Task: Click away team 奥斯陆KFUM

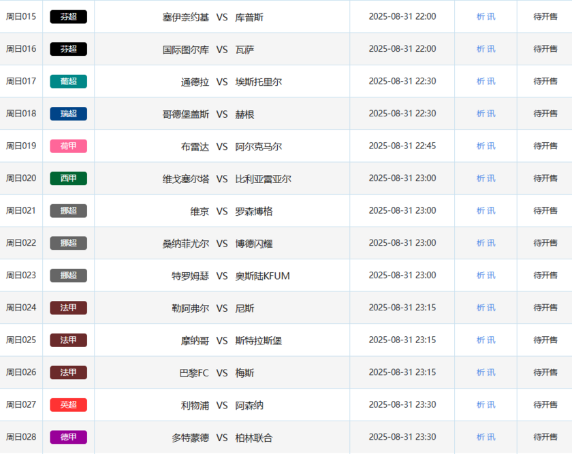Action: 262,276
